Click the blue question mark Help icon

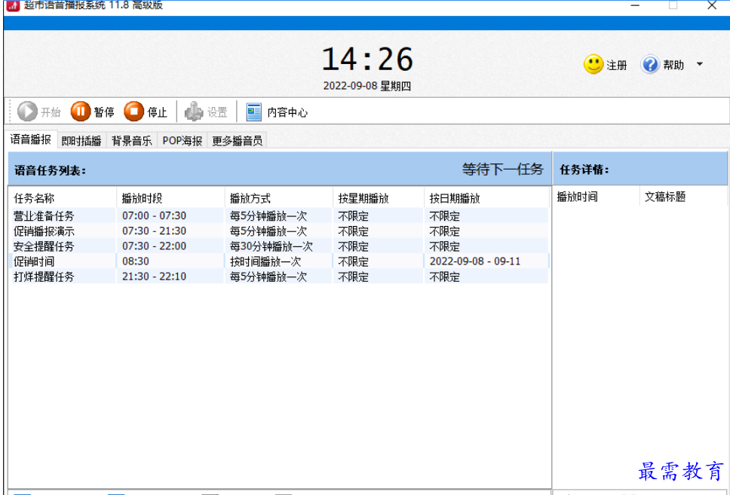click(650, 65)
